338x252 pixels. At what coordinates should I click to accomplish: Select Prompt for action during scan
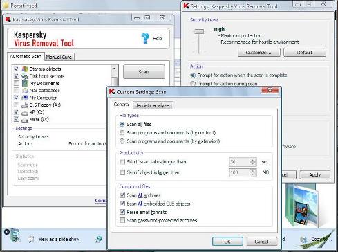pyautogui.click(x=193, y=84)
